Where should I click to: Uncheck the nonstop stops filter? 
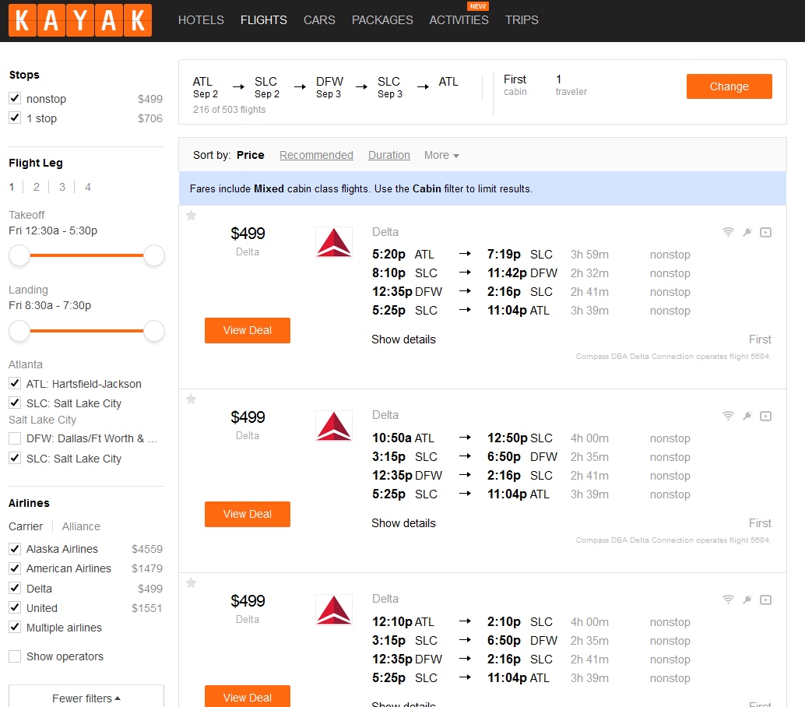15,99
